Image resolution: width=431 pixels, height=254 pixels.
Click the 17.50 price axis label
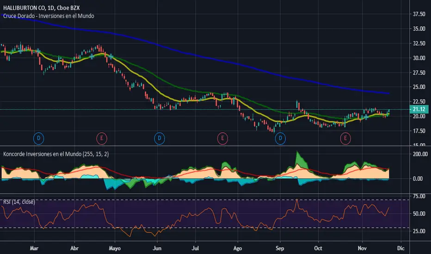(x=419, y=131)
